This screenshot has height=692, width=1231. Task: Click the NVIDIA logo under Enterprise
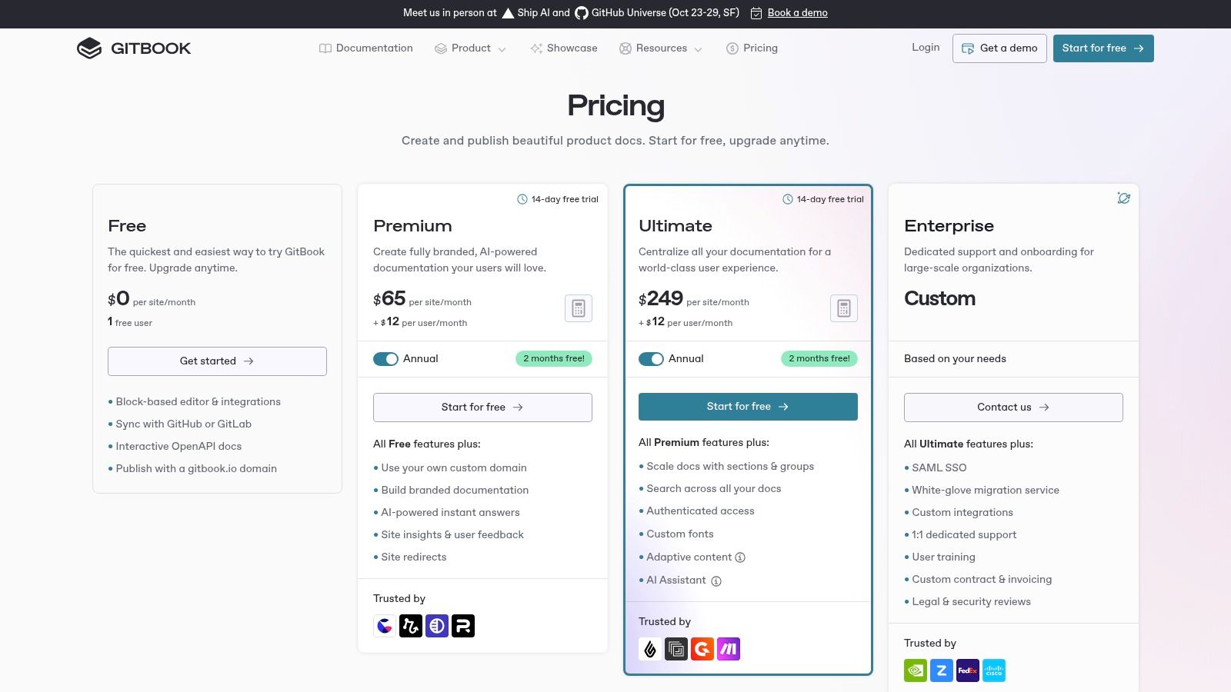click(x=916, y=670)
